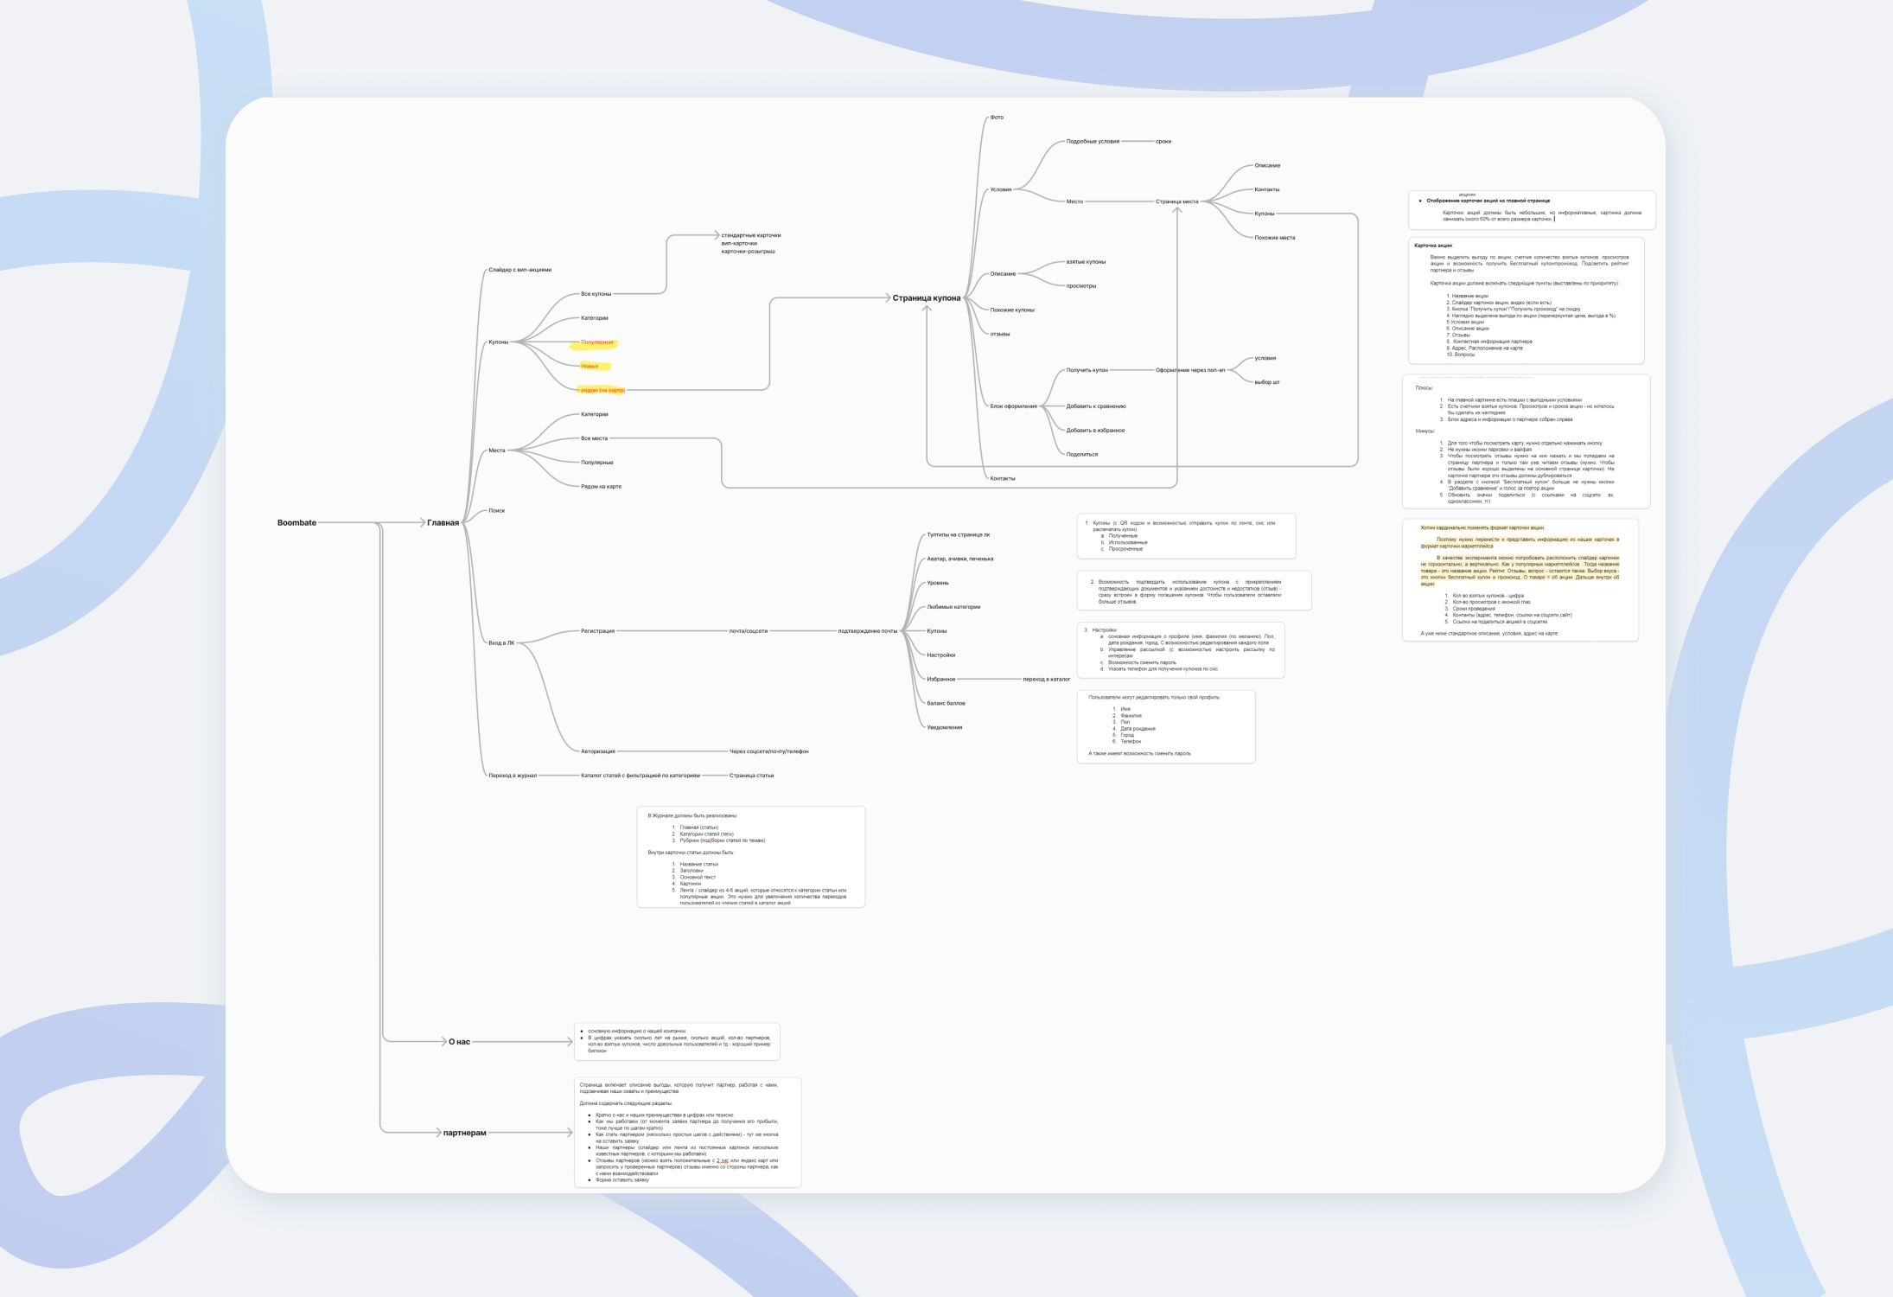This screenshot has height=1297, width=1893.
Task: Click the Переход в журнал node
Action: click(x=513, y=776)
